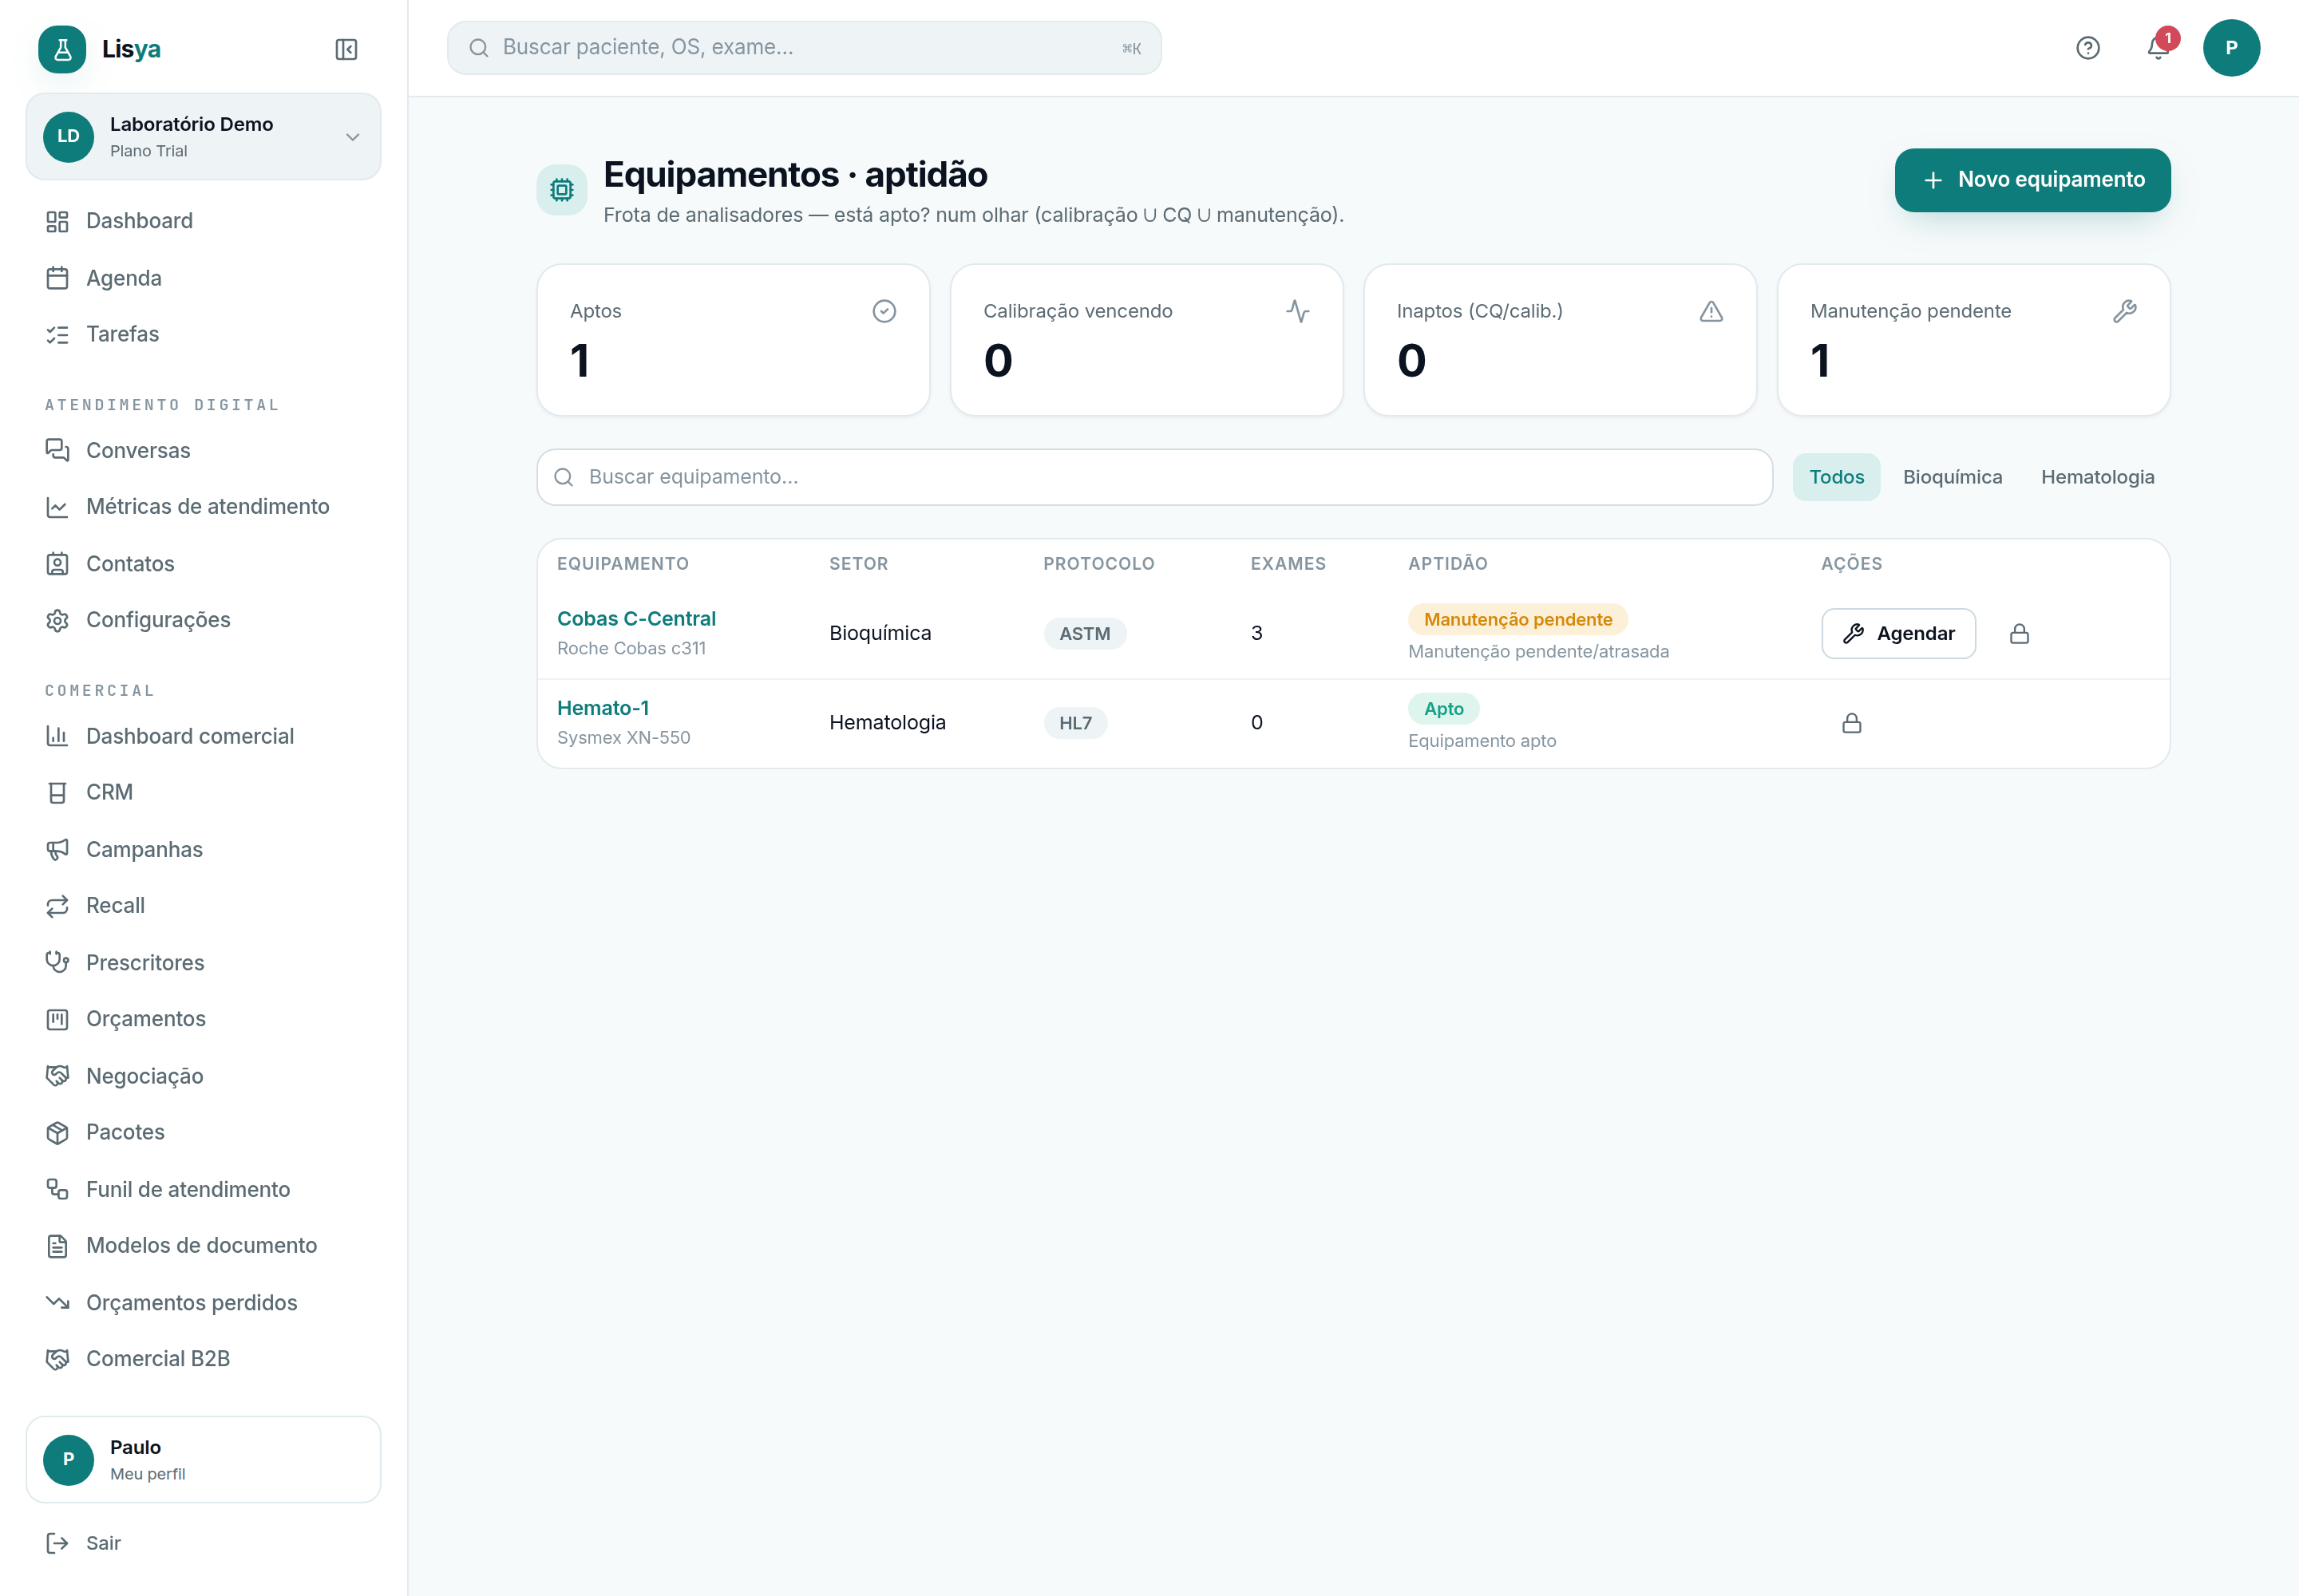Click the Novo equipamento button
Viewport: 2299px width, 1596px height.
(x=2032, y=180)
